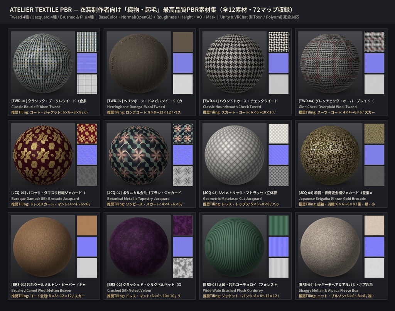Viewport: 395px width, 311px height.
Task: Click the base color map of Glen Check Overplaid
Action: [x=374, y=42]
